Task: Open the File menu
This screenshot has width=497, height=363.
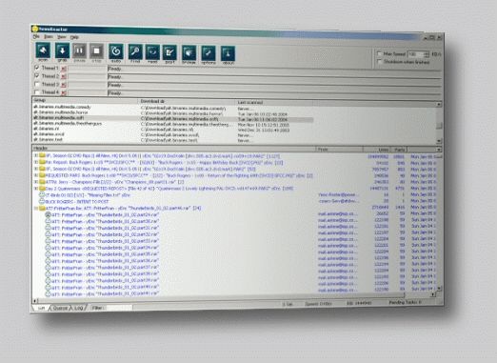Action: (36, 37)
